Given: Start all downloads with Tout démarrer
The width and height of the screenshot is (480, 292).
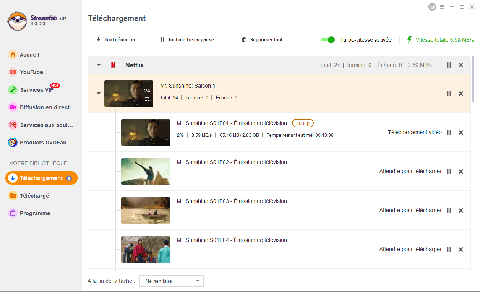Looking at the screenshot, I should coord(116,40).
